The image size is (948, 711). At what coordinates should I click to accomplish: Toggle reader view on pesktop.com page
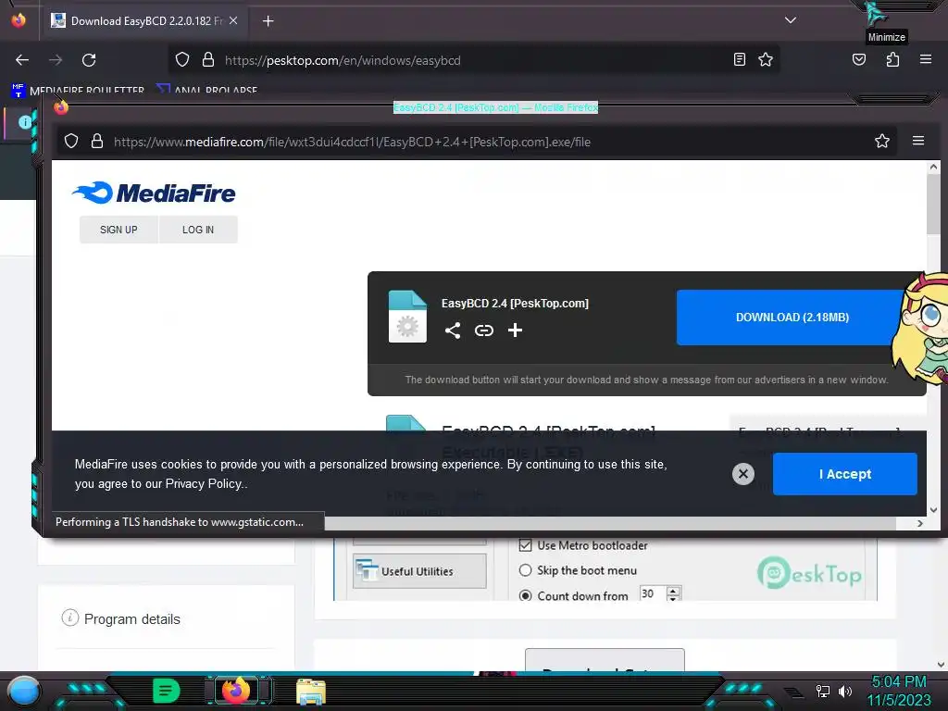(x=739, y=59)
